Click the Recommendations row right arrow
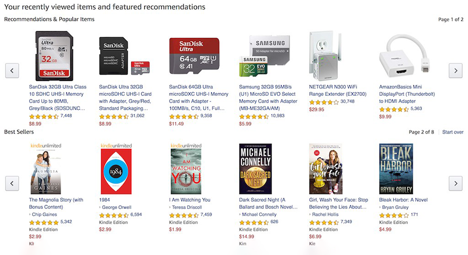 tap(455, 70)
